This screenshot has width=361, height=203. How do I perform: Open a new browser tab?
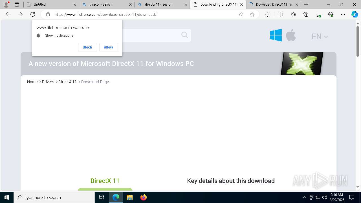pos(306,5)
